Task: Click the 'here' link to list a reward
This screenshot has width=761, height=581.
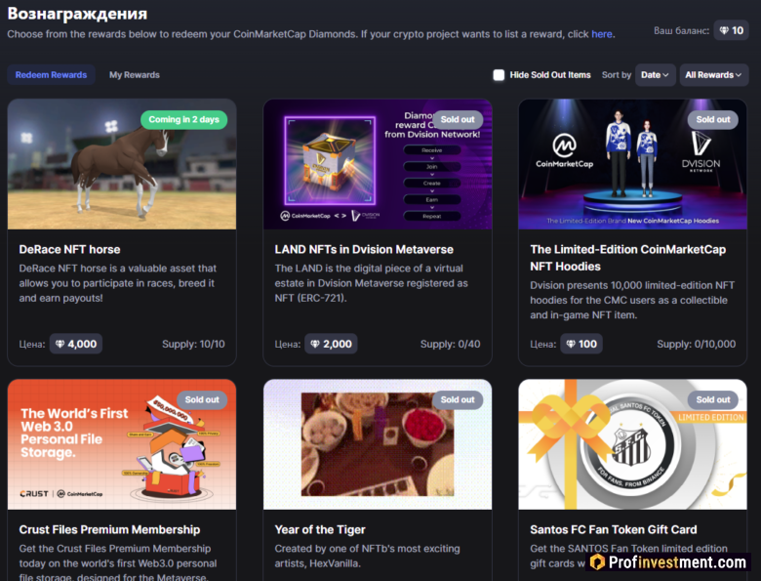Action: click(x=602, y=34)
